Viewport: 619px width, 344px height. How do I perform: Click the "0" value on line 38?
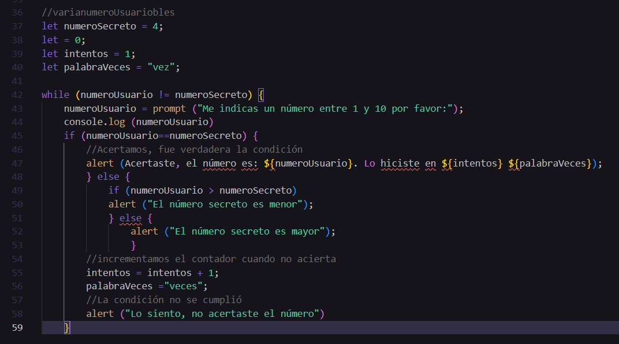point(77,40)
